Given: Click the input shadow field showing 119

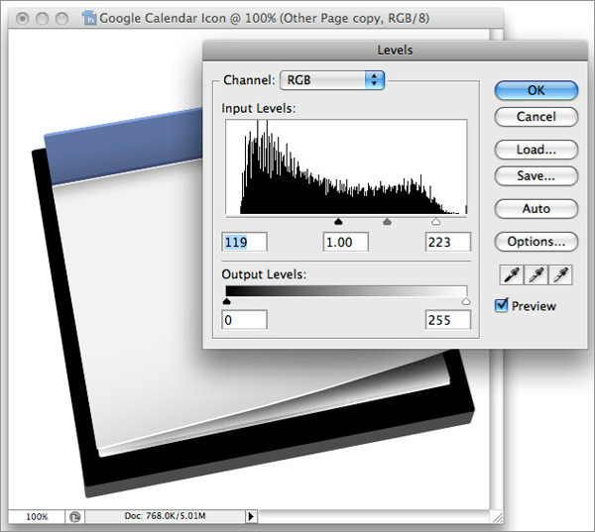Looking at the screenshot, I should pos(245,242).
